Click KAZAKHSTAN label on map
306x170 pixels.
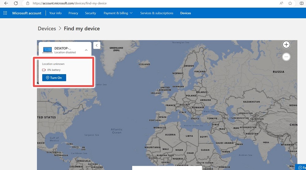tap(252, 102)
